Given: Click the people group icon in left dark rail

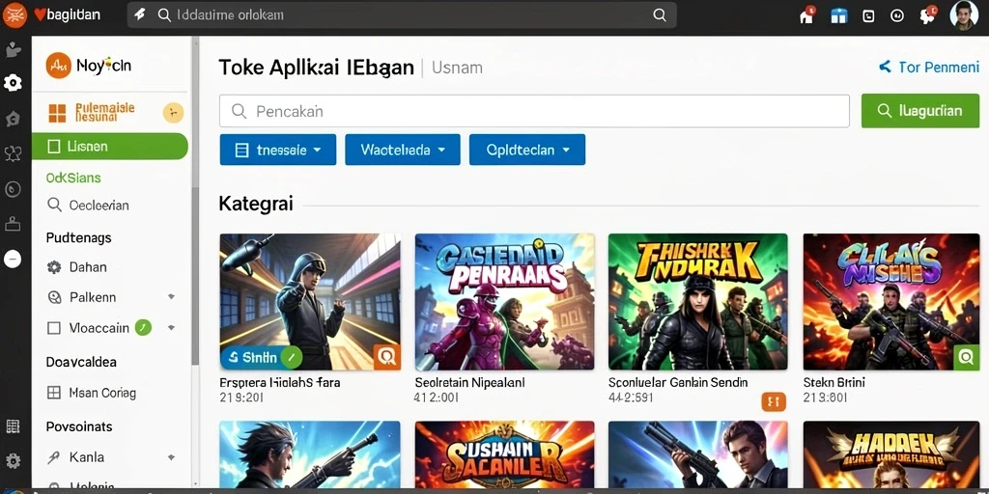Looking at the screenshot, I should pos(13,153).
